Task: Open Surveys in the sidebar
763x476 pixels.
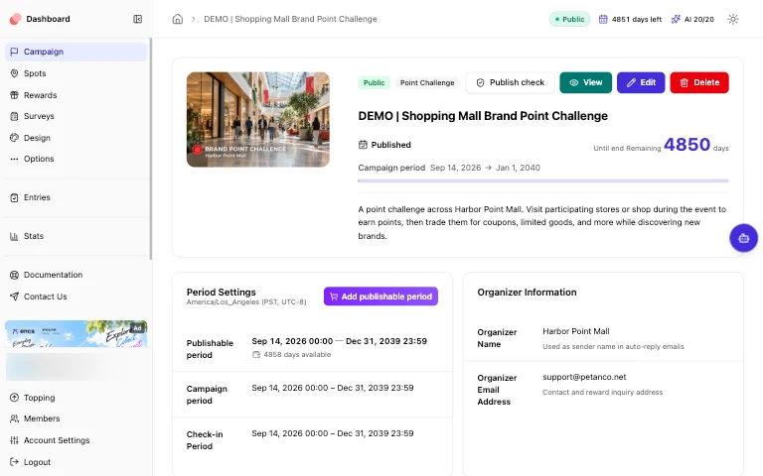Action: tap(76, 116)
